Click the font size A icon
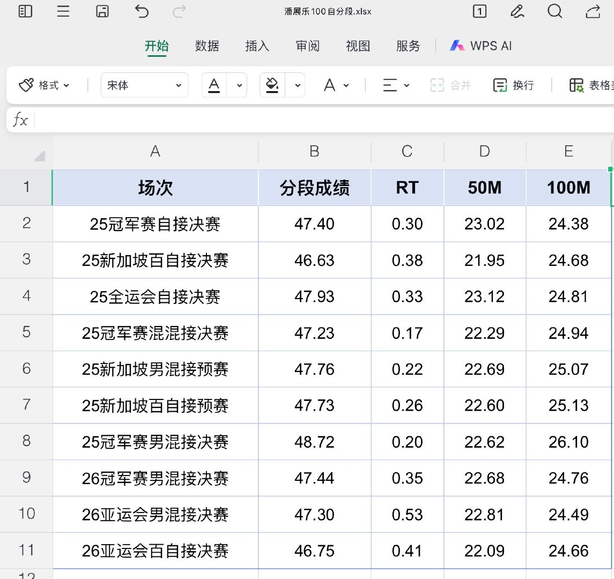614x579 pixels. (x=329, y=85)
